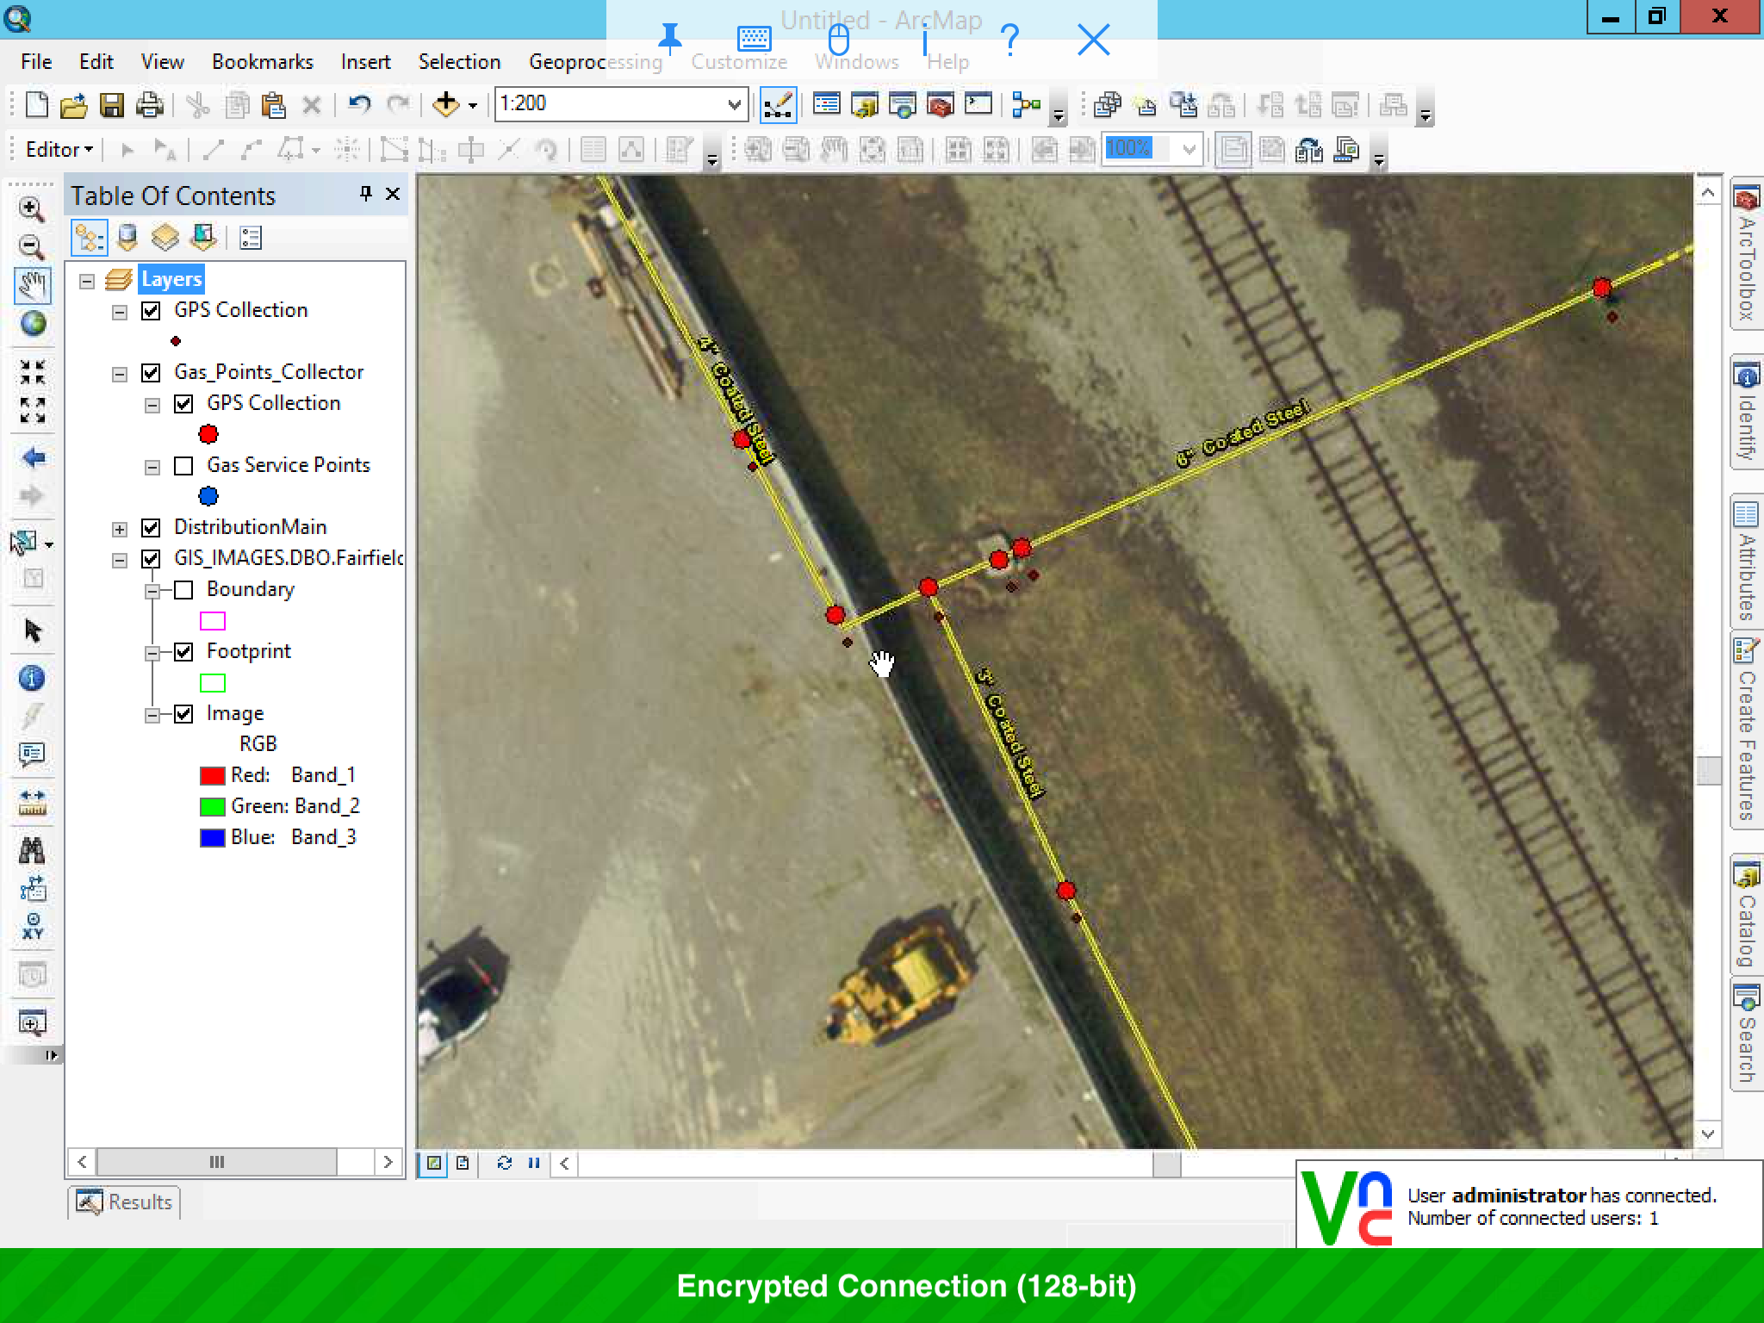Open the Geoprocessing menu
The height and width of the screenshot is (1323, 1764).
pos(594,59)
